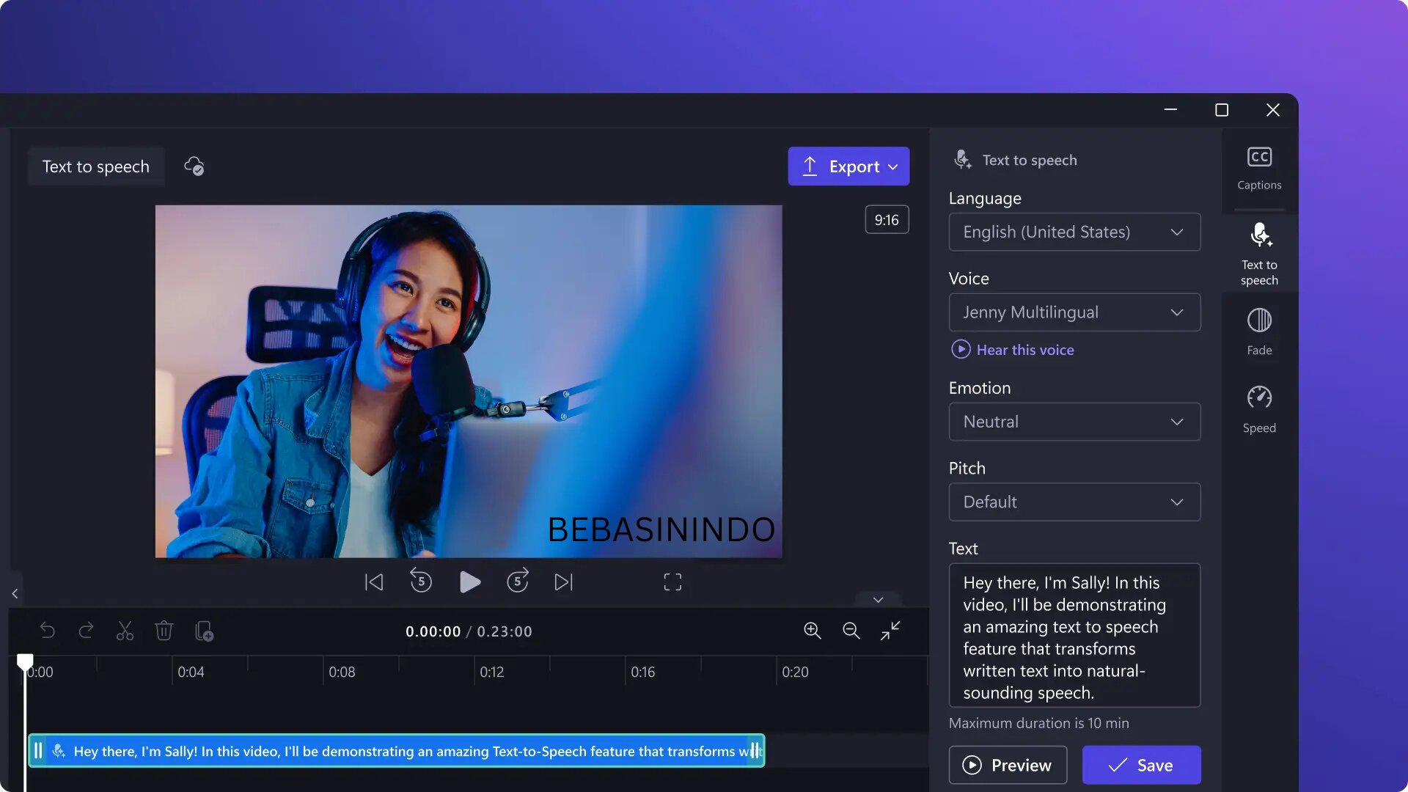1408x792 pixels.
Task: Skip to the start of the video
Action: click(x=374, y=582)
